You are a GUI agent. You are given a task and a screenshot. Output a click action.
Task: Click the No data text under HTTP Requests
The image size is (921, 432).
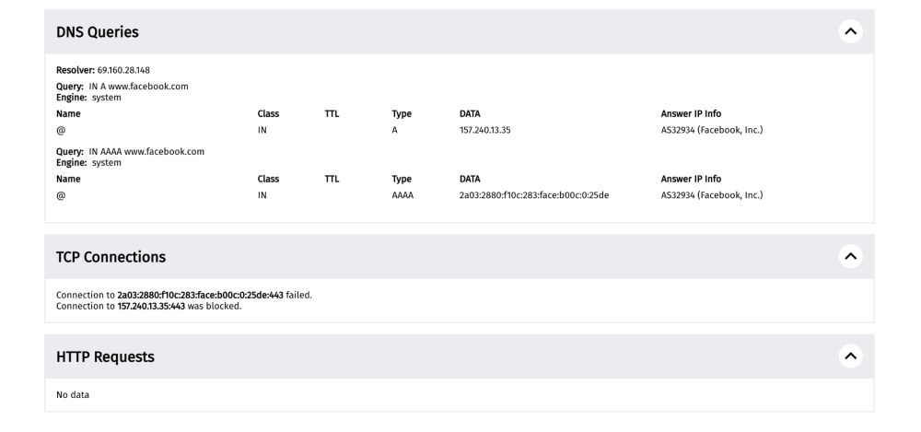tap(73, 394)
